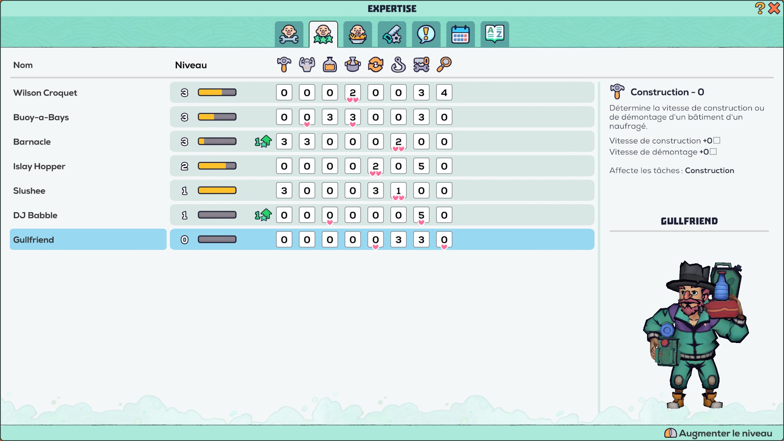This screenshot has height=441, width=784.
Task: Click Wilson Croquet's research skill value 4
Action: pos(444,93)
